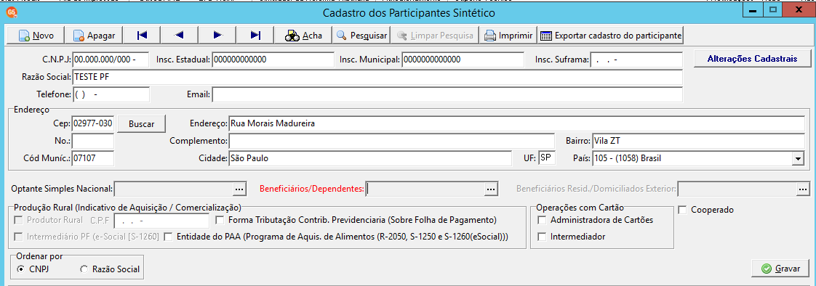Click the Produção Rural C.P.F field
The width and height of the screenshot is (816, 286).
(161, 221)
